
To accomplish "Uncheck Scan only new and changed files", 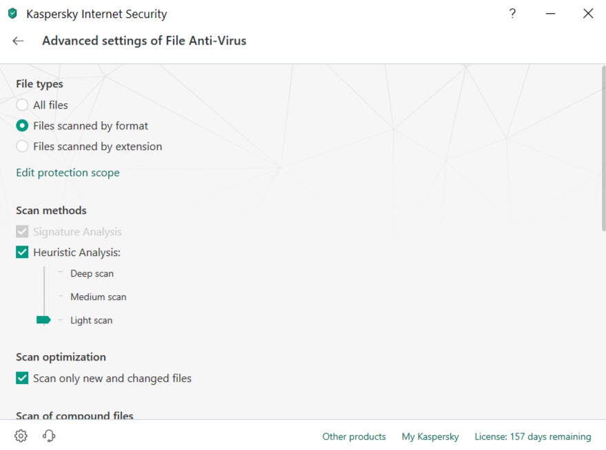I will click(x=22, y=378).
